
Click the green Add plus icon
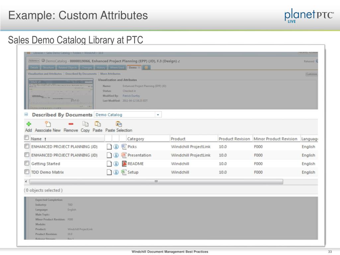point(29,124)
